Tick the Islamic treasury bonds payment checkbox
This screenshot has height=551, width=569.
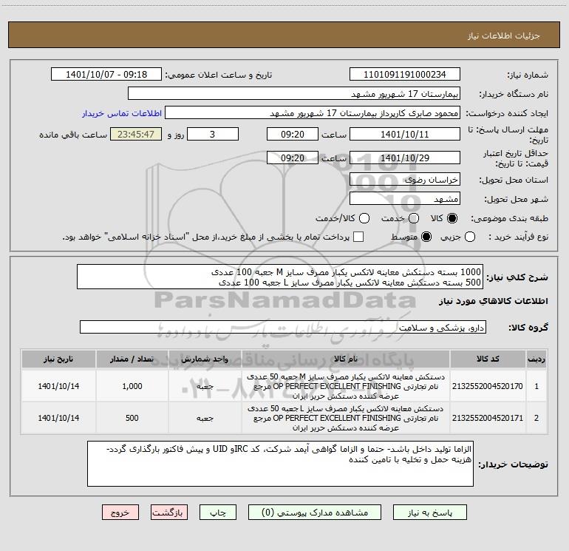(358, 237)
